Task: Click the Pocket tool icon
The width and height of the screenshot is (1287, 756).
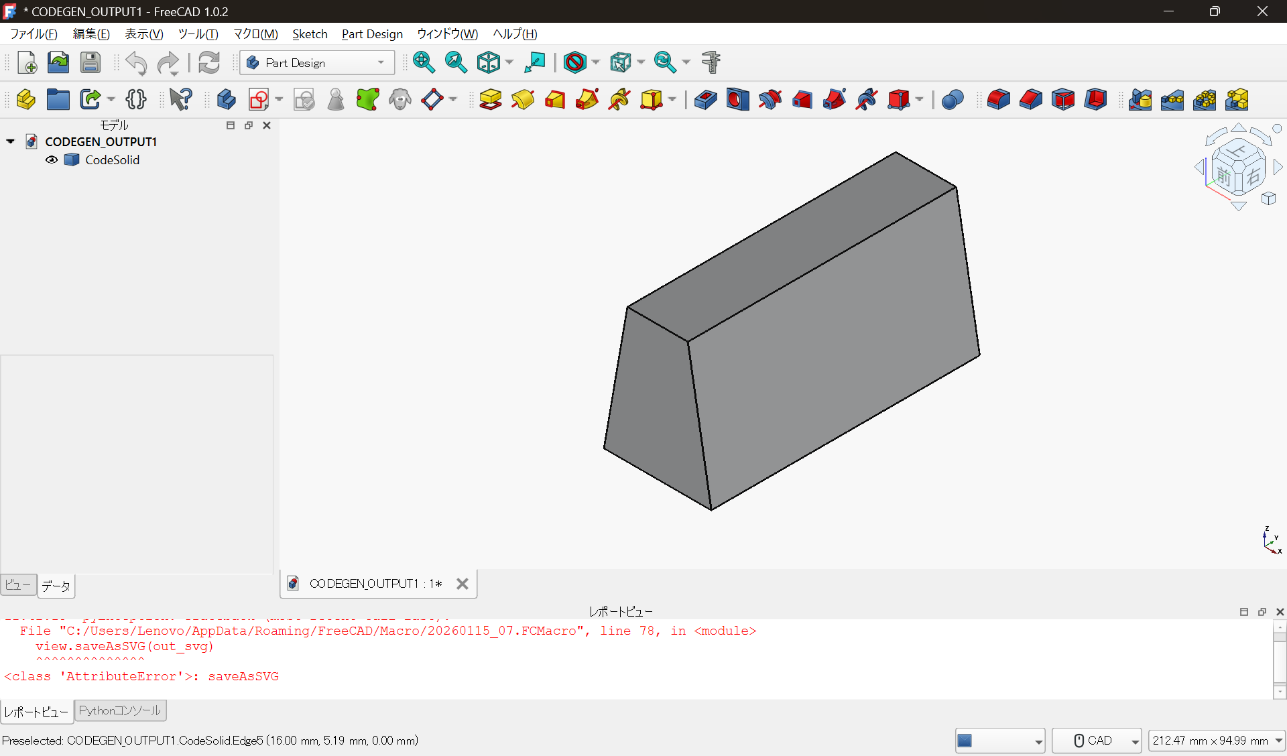Action: [705, 100]
